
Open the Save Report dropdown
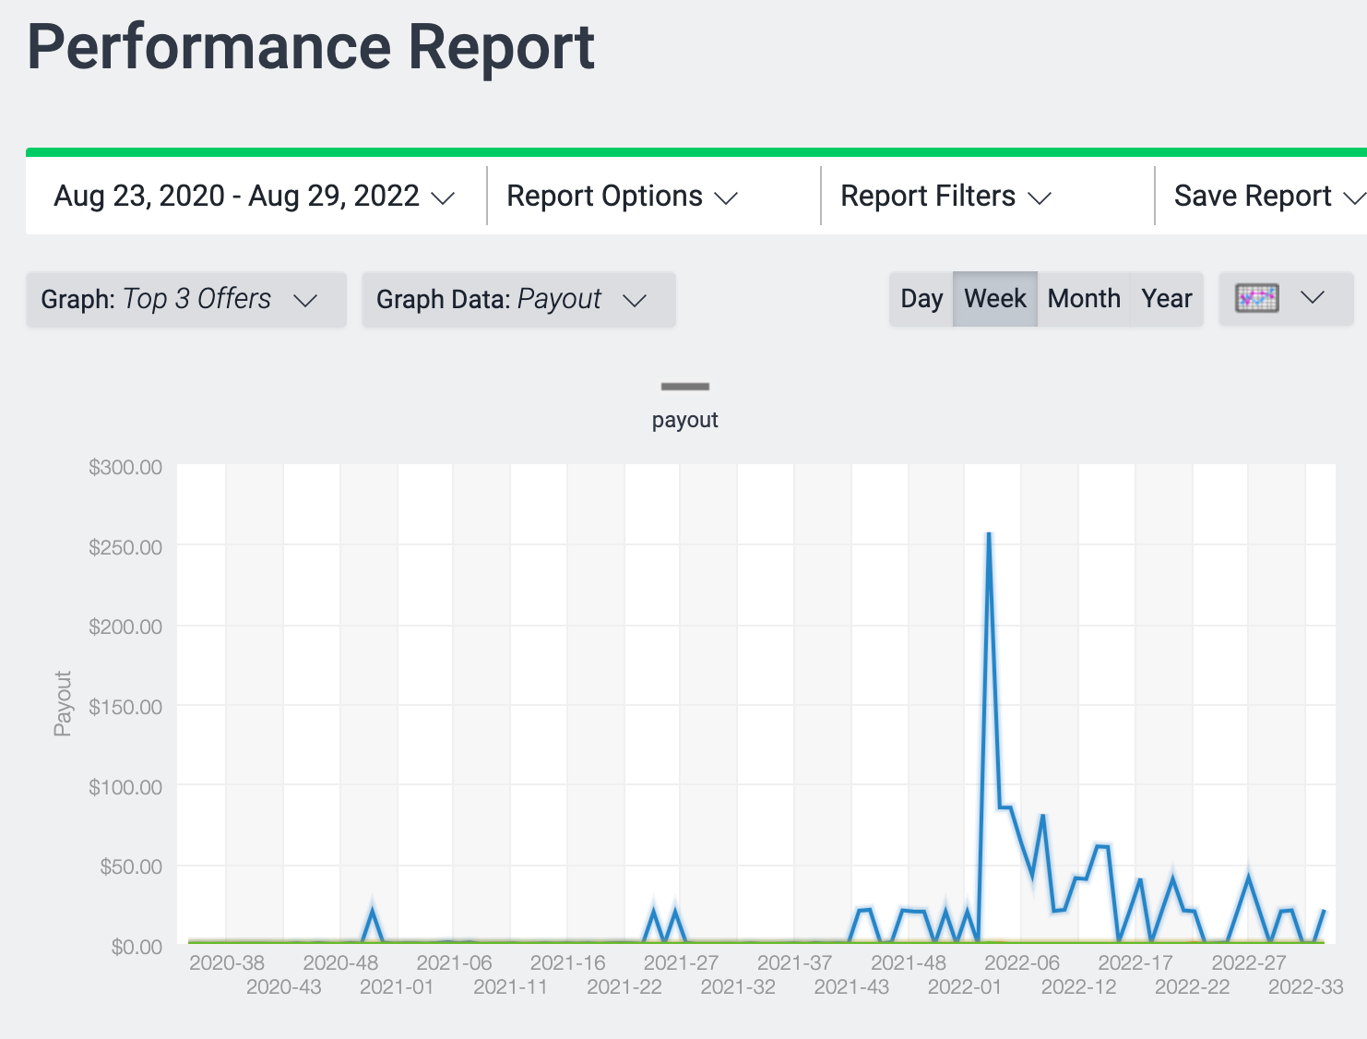click(x=1269, y=197)
